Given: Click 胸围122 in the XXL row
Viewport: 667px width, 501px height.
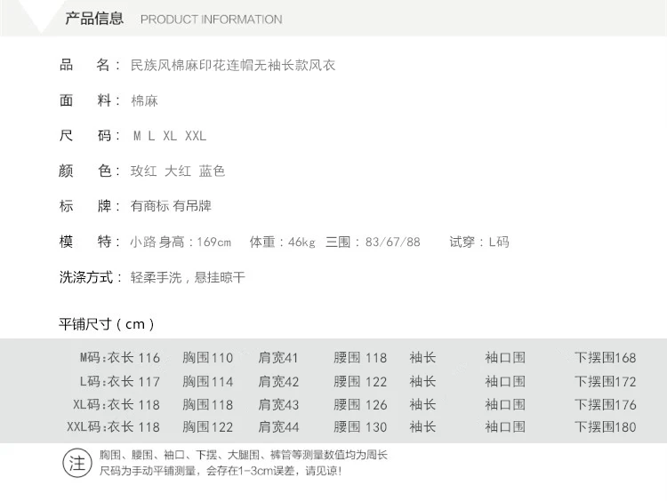Looking at the screenshot, I should coord(207,426).
